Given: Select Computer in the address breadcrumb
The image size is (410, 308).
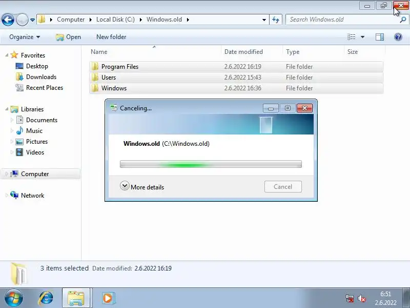Looking at the screenshot, I should tap(71, 20).
